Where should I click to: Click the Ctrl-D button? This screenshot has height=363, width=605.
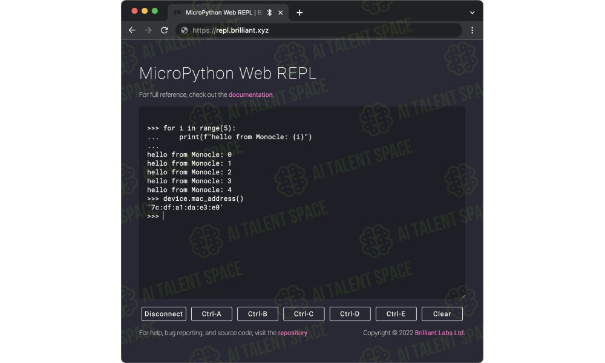350,314
